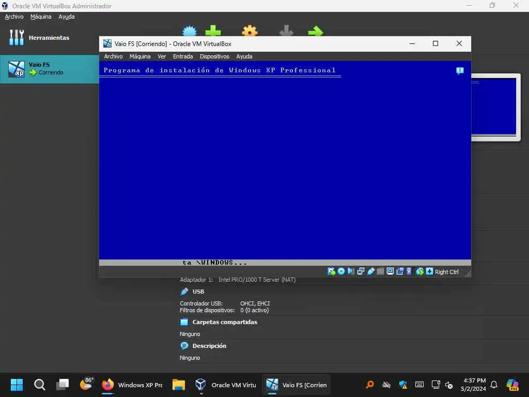529x397 pixels.
Task: Click the 'Controlador USB:' label
Action: pyautogui.click(x=201, y=303)
